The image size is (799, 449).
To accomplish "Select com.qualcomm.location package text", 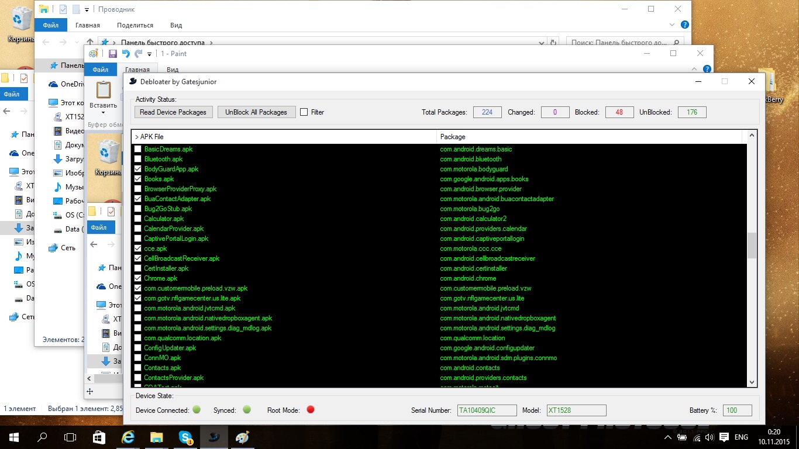I will point(473,338).
